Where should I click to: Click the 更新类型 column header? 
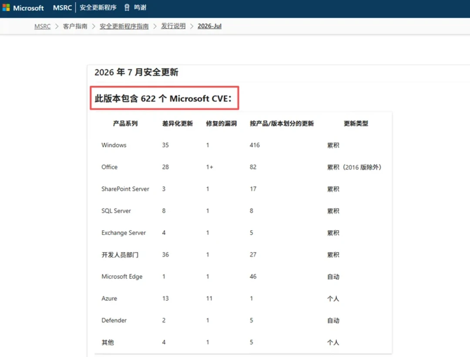[x=356, y=124]
